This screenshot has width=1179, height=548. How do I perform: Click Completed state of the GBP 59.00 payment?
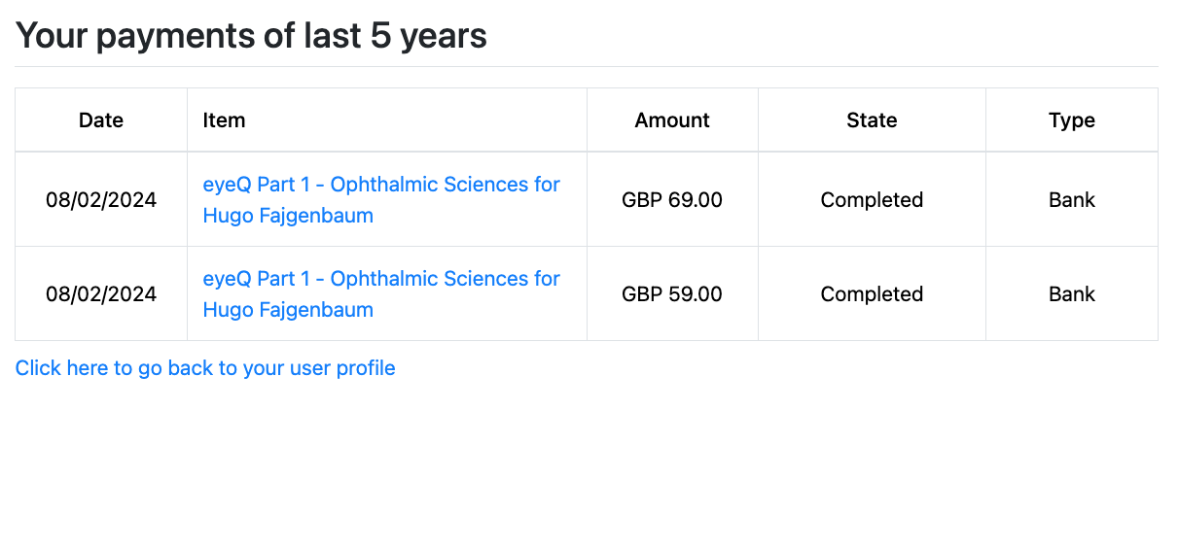(x=872, y=294)
